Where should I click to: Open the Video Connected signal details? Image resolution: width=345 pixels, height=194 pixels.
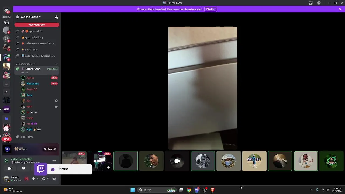(x=21, y=159)
